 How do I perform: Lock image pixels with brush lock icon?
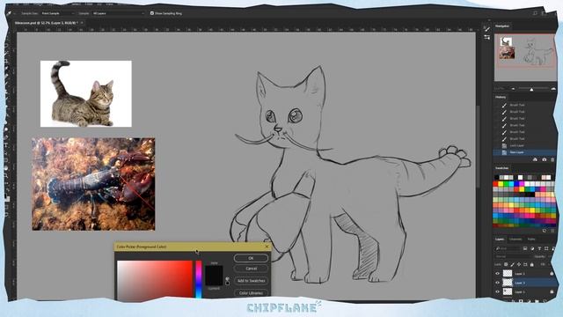(x=512, y=264)
